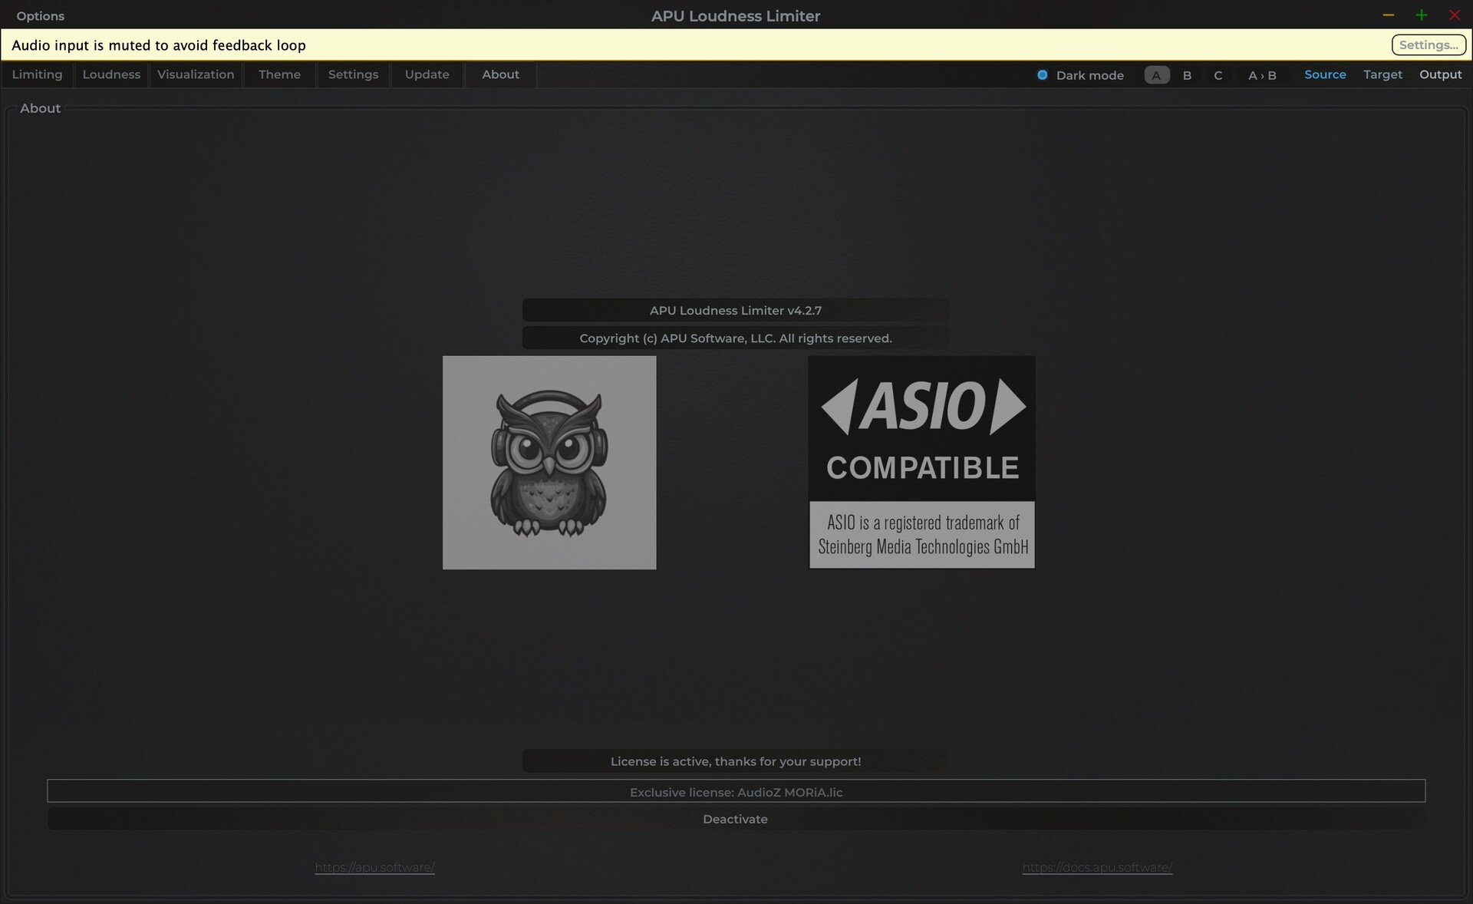
Task: Click the exclusive license file field
Action: 736,791
